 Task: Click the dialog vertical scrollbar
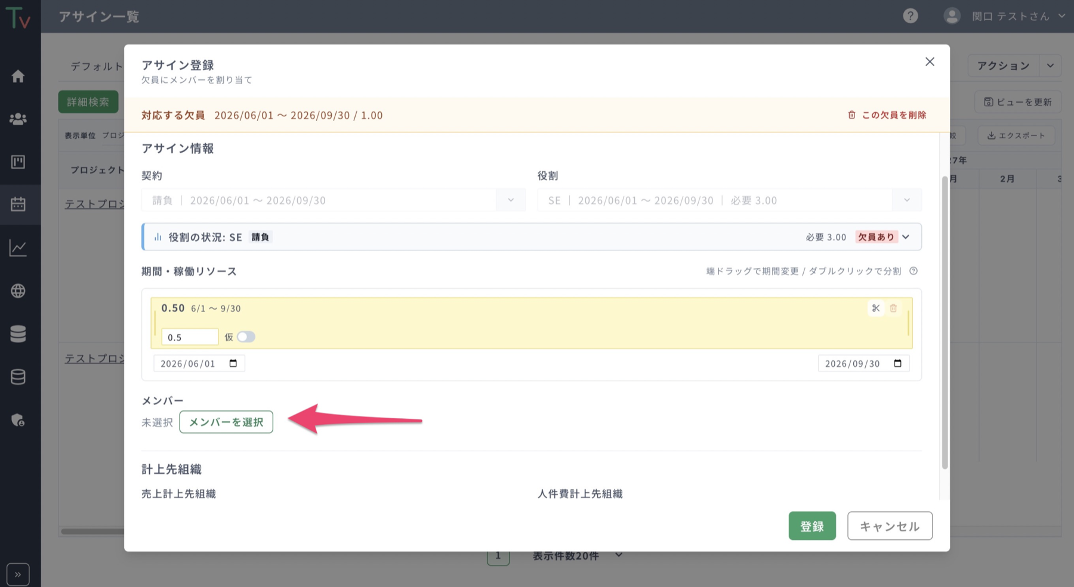pos(945,322)
